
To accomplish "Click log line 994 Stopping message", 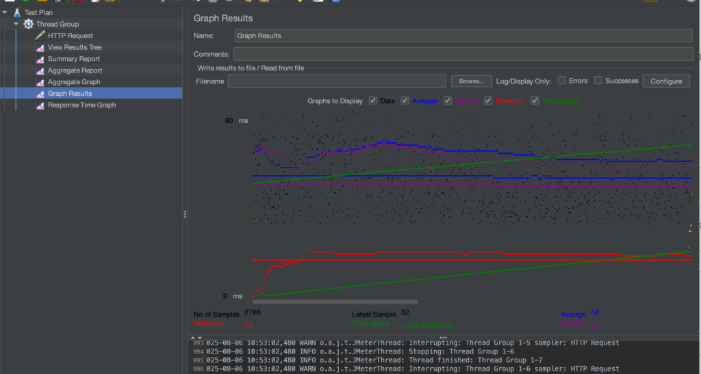I will (x=360, y=351).
